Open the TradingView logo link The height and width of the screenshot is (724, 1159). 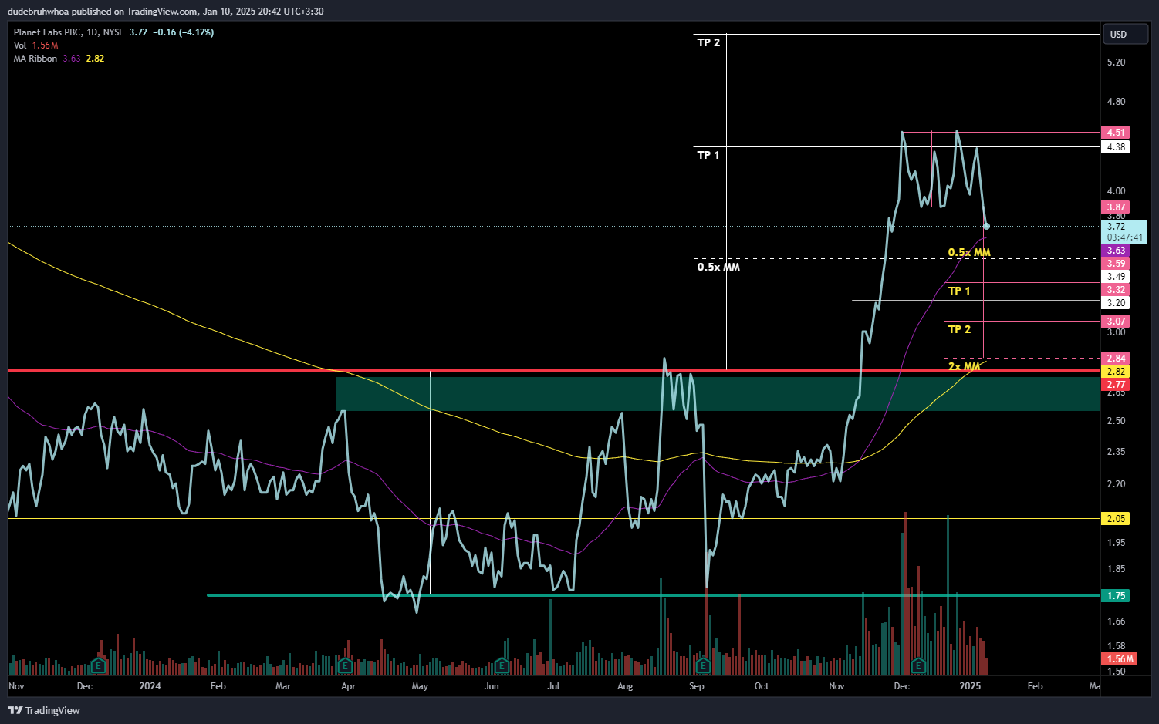[44, 710]
